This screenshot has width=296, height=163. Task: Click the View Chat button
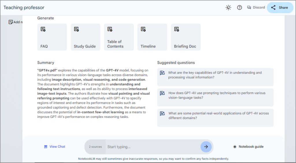click(55, 146)
